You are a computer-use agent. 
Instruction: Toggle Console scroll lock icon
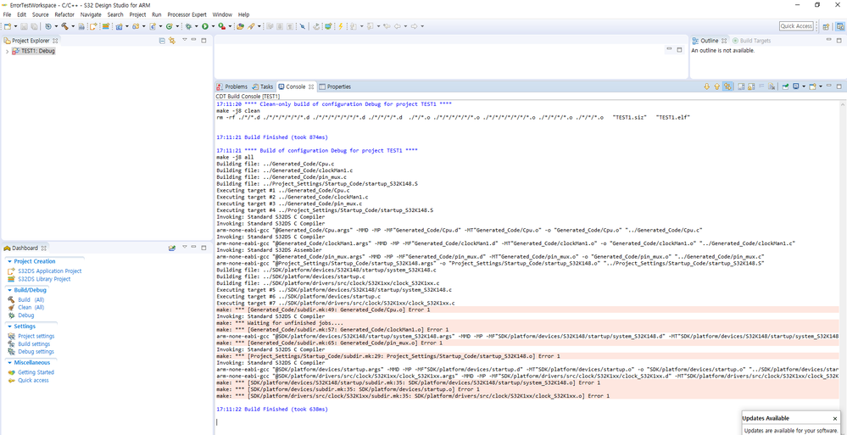click(x=751, y=86)
